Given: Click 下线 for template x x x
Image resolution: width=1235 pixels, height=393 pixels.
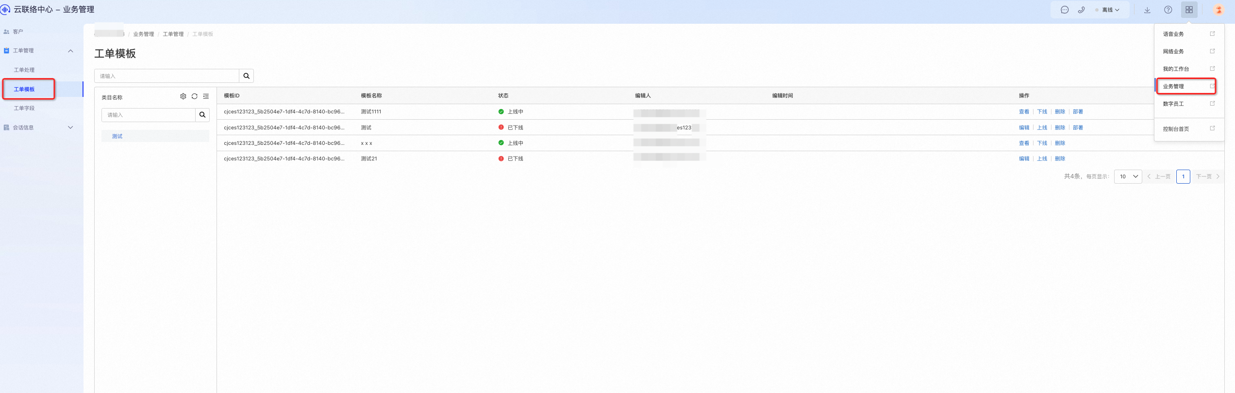Looking at the screenshot, I should (x=1042, y=143).
